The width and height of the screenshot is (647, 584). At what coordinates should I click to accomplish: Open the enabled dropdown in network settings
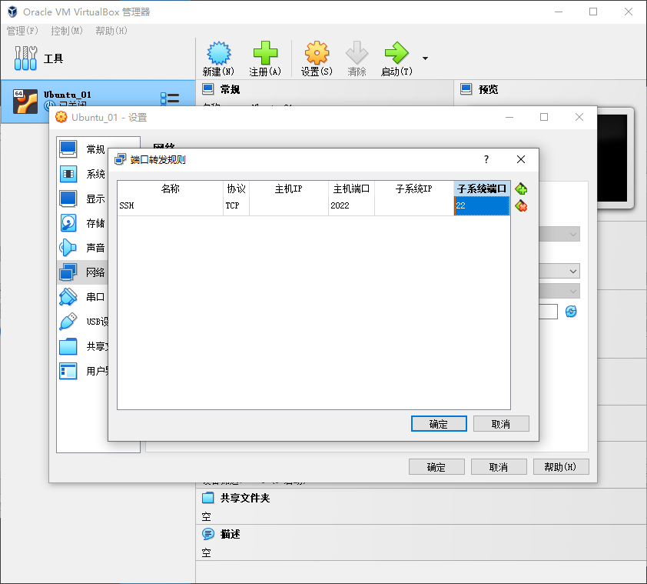coord(560,271)
